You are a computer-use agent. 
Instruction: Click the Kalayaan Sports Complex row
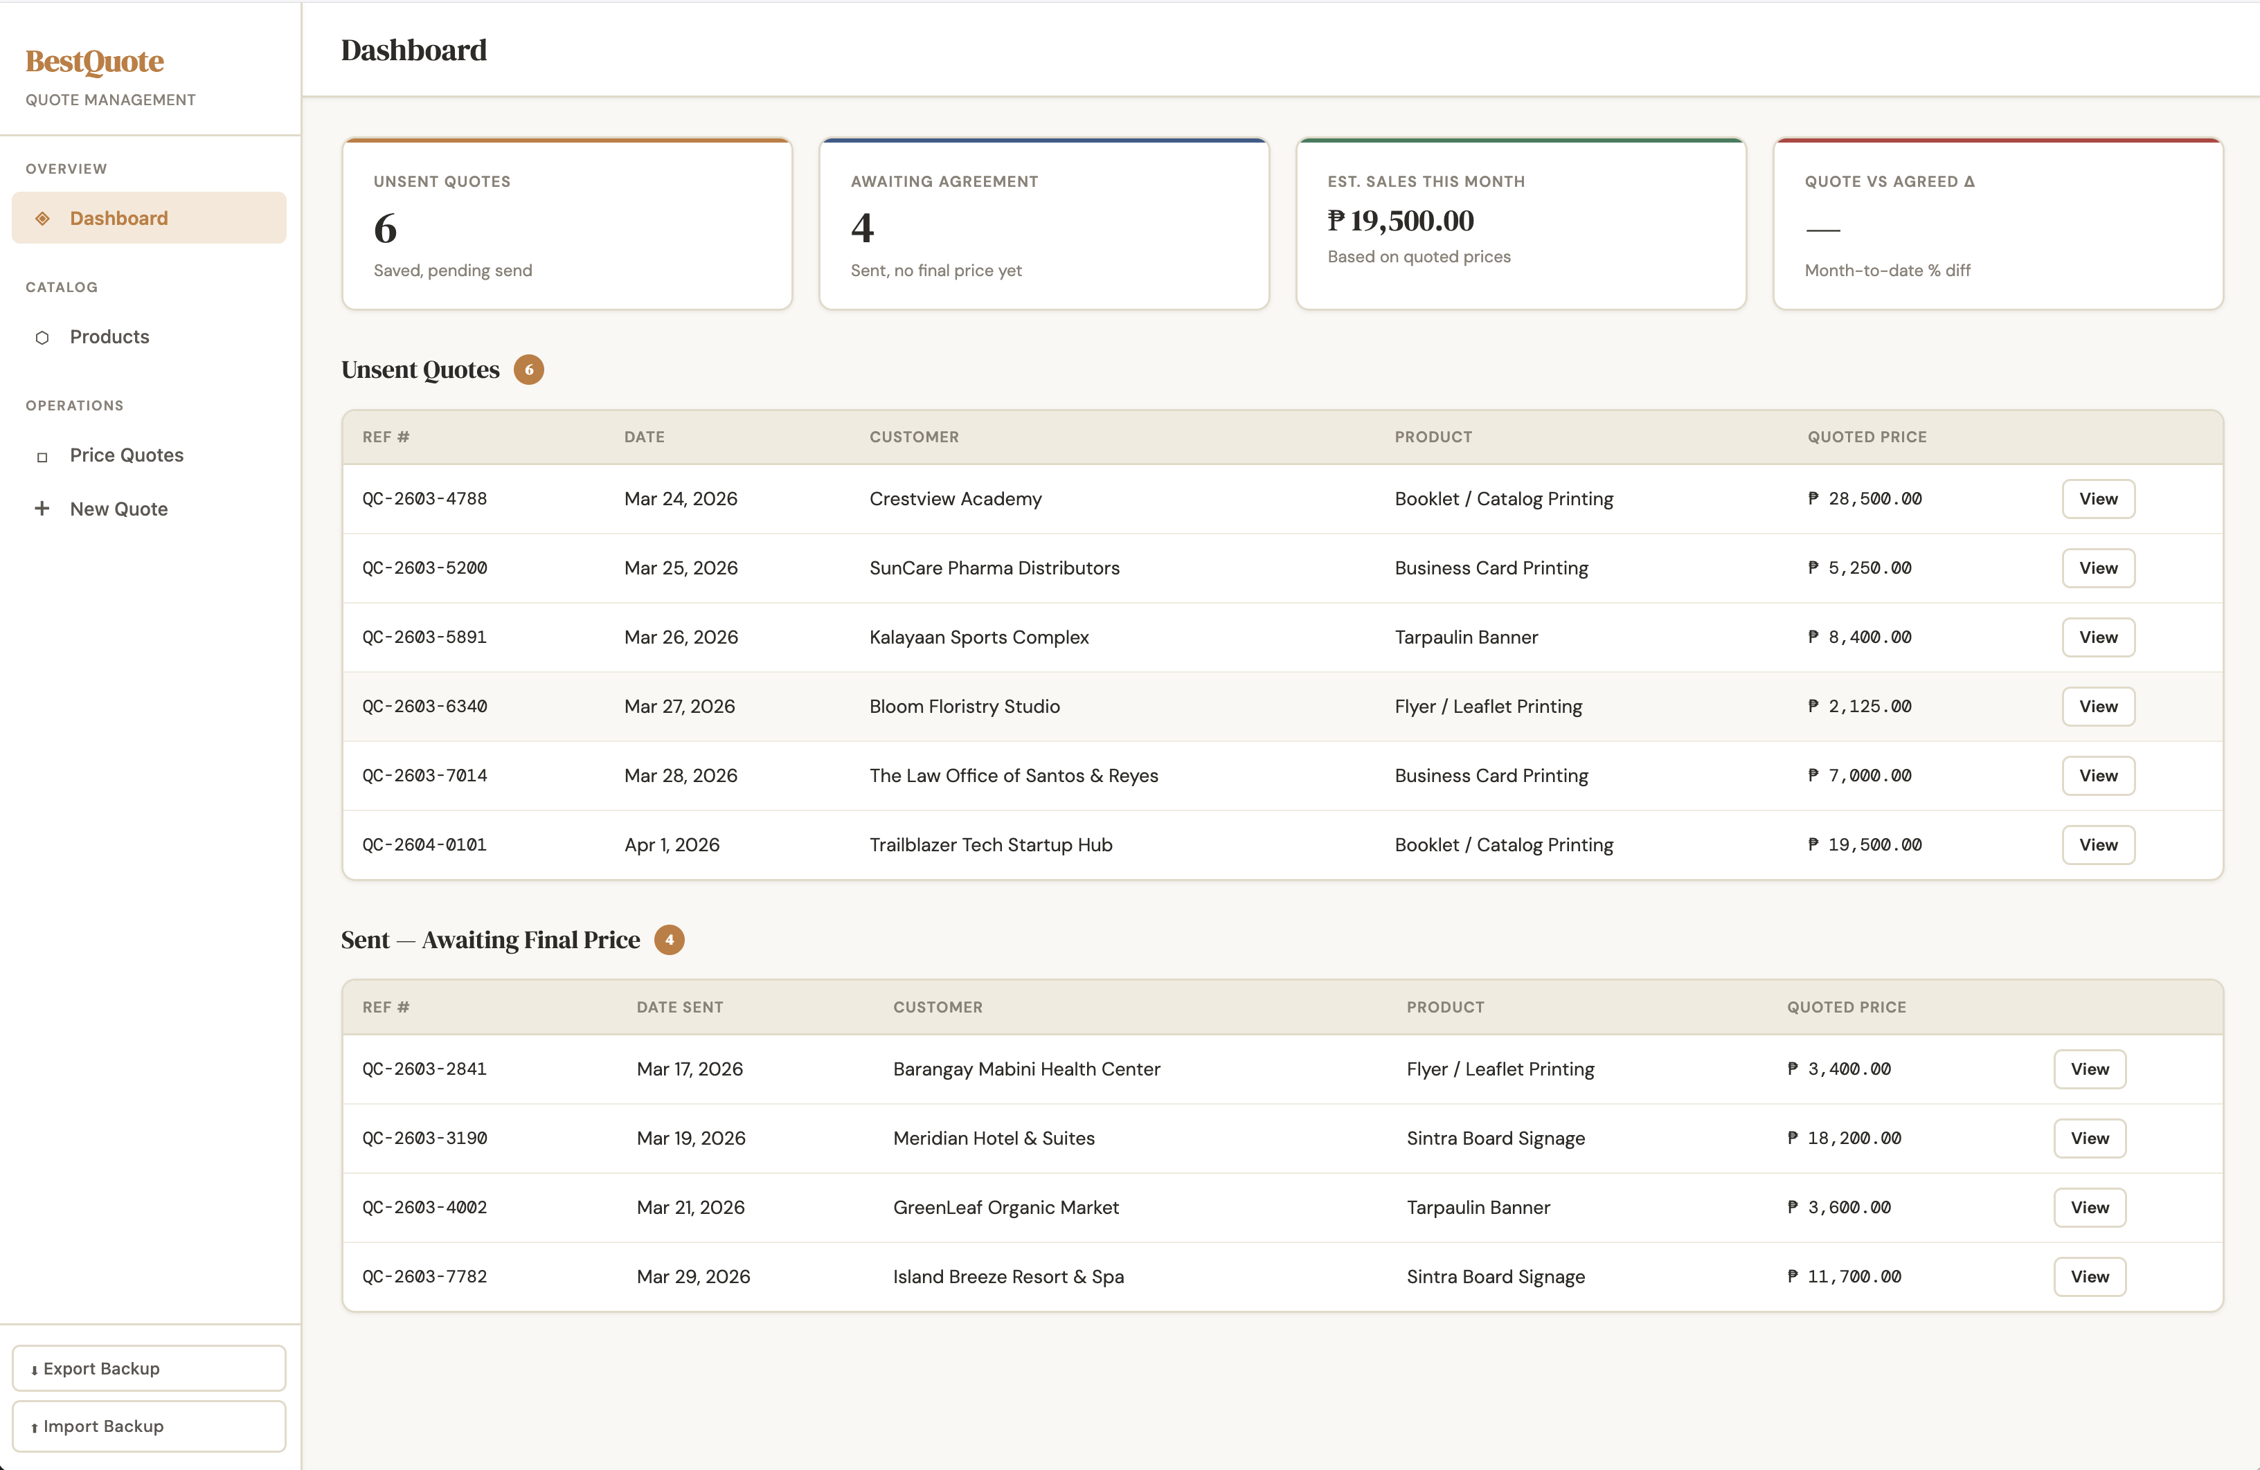click(978, 637)
